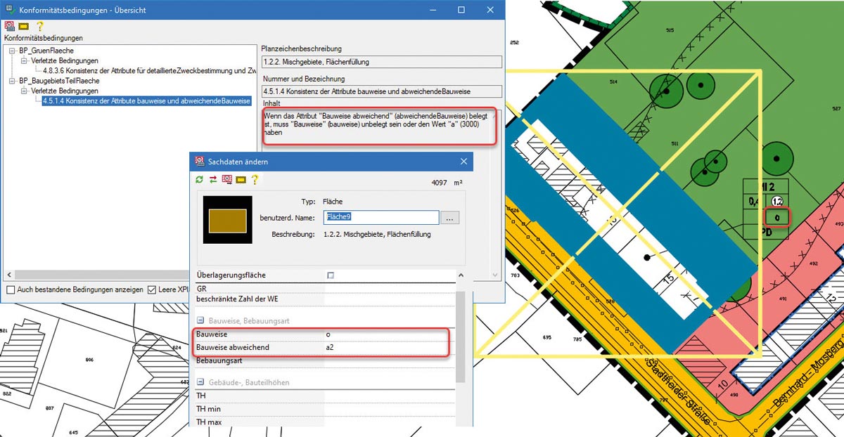Click yellow rectangle icon in Konformitätsbedingungen toolbar

point(24,26)
